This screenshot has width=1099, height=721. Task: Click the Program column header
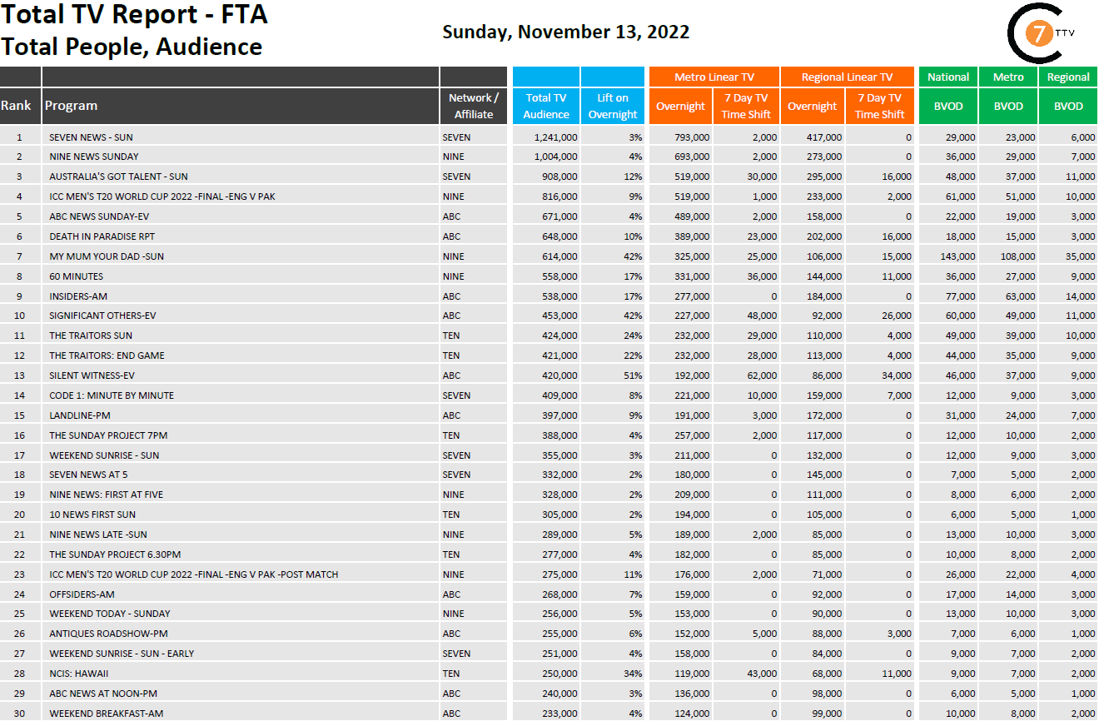tap(71, 106)
